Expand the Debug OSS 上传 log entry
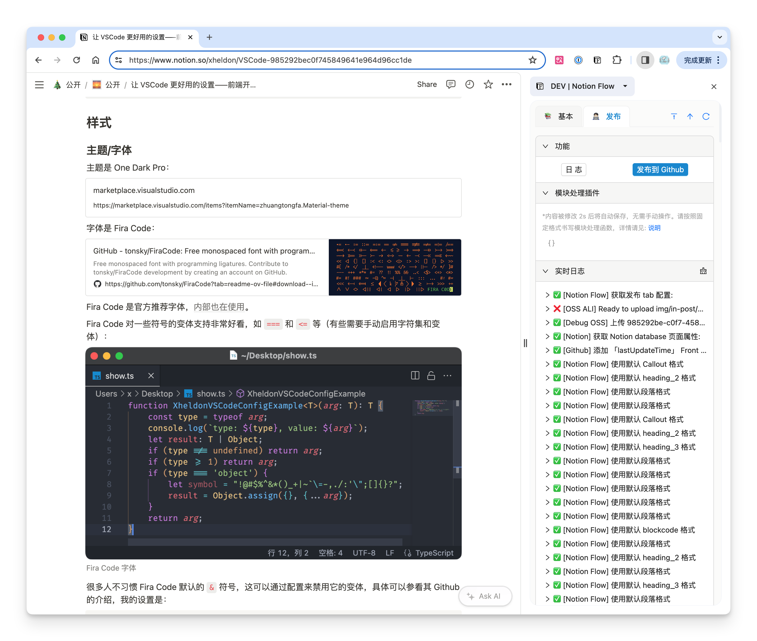This screenshot has width=757, height=641. pyautogui.click(x=547, y=323)
